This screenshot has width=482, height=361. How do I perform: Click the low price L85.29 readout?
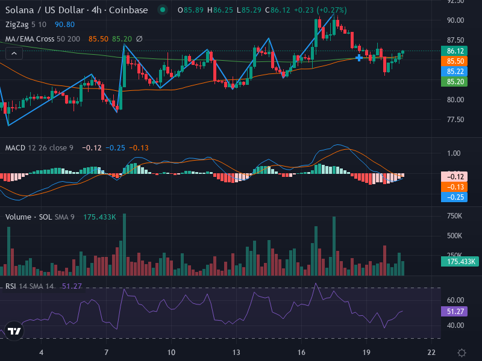[x=249, y=10]
